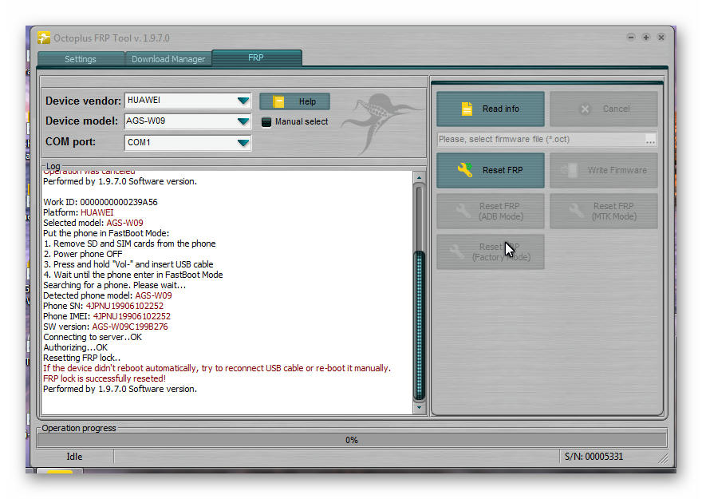Image resolution: width=702 pixels, height=499 pixels.
Task: Click the firmware file path field
Action: (x=541, y=139)
